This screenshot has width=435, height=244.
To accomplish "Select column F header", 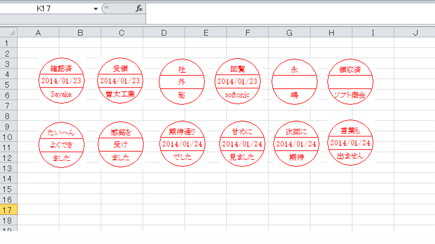I will [x=247, y=33].
